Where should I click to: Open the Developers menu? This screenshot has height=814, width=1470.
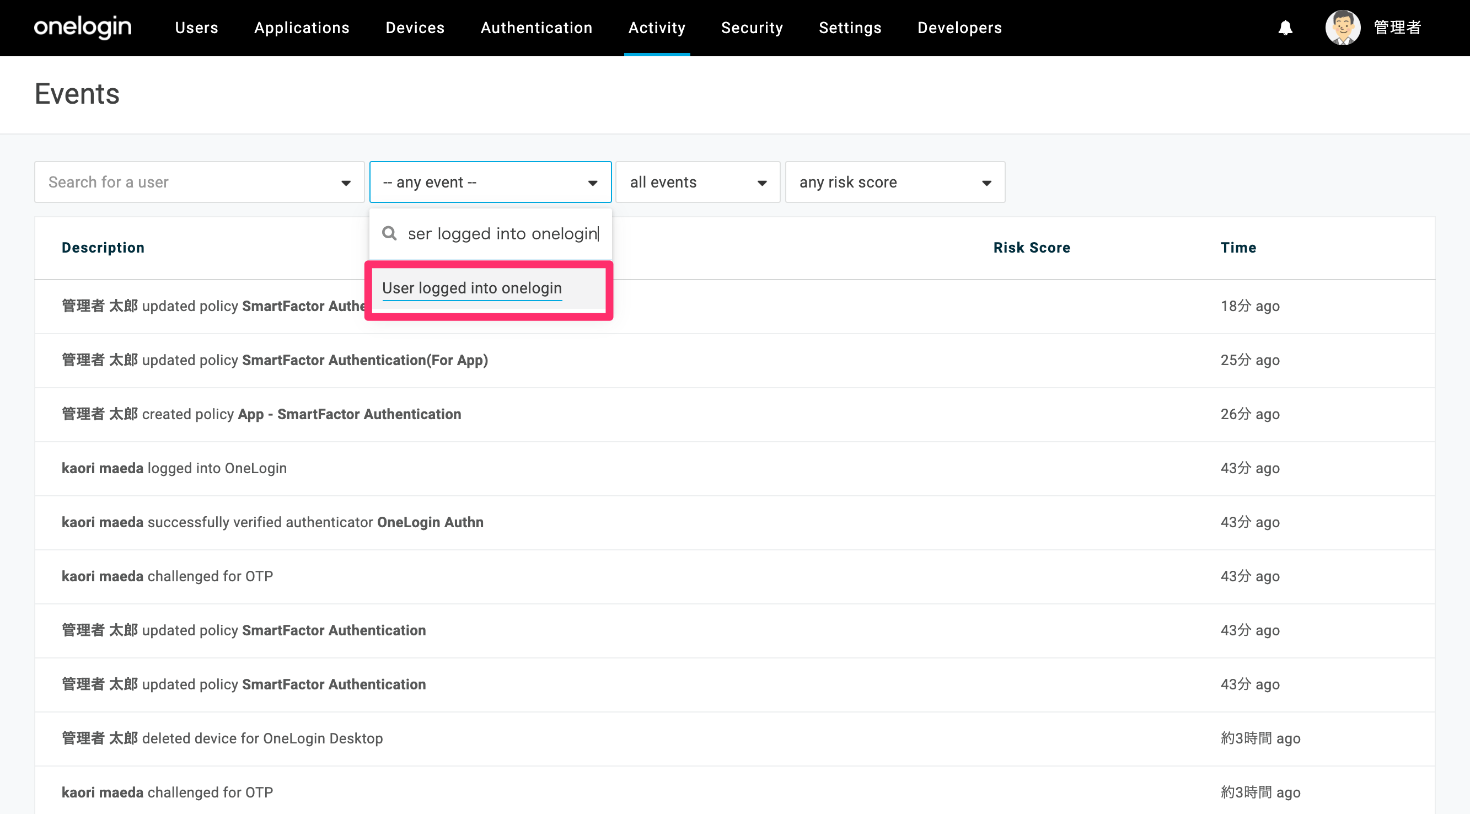960,28
